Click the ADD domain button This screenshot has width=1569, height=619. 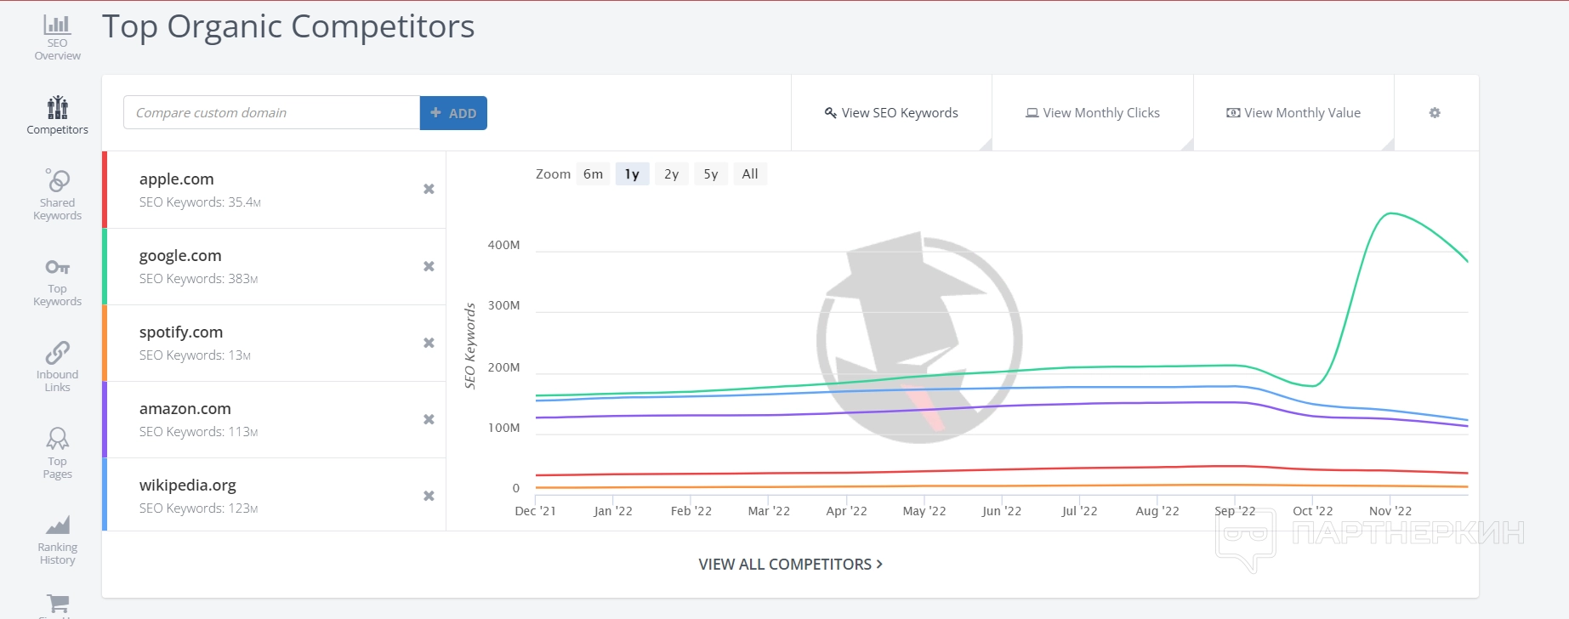coord(453,113)
